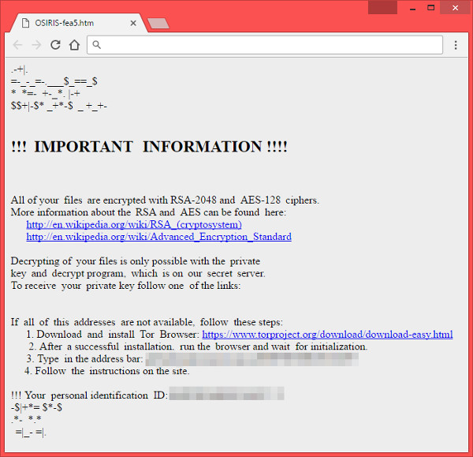Viewport: 473px width, 457px height.
Task: Click the magnifier icon in address bar
Action: (x=96, y=45)
